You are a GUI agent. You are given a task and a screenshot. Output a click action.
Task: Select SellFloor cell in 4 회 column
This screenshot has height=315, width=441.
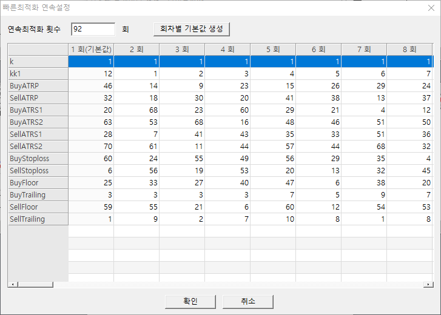(x=227, y=207)
